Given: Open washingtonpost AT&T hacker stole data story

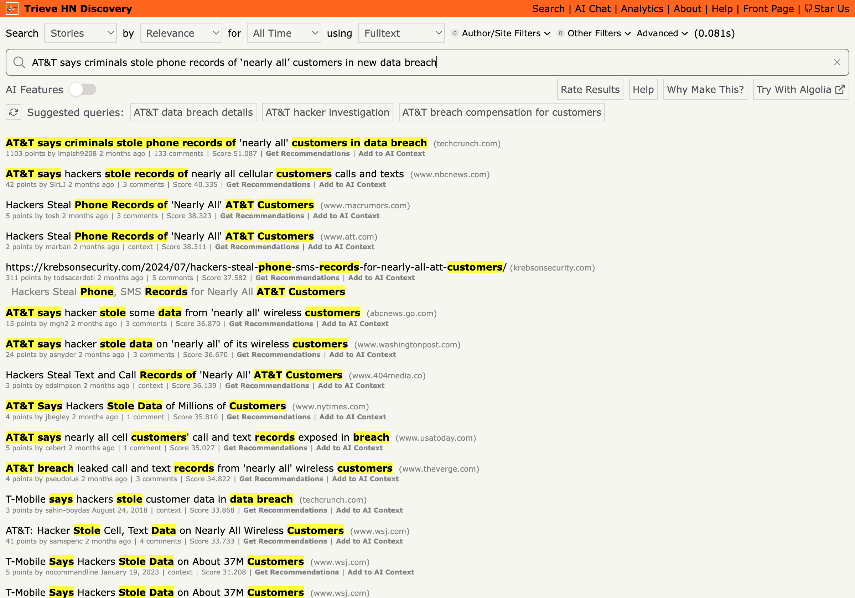Looking at the screenshot, I should (x=176, y=344).
